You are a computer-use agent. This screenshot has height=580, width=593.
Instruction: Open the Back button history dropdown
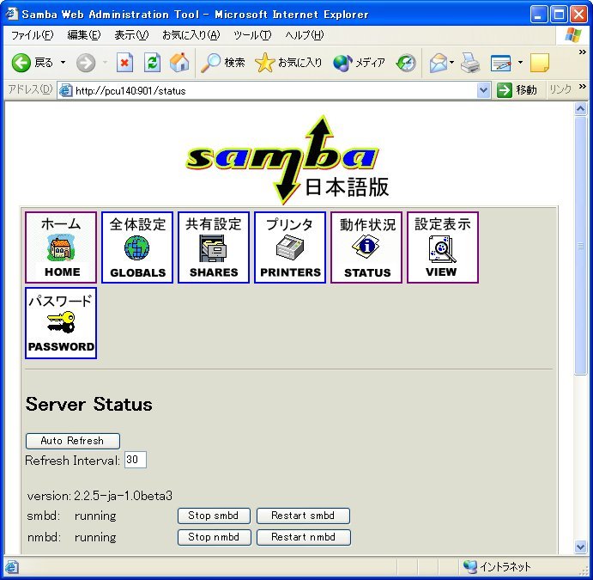click(x=64, y=63)
